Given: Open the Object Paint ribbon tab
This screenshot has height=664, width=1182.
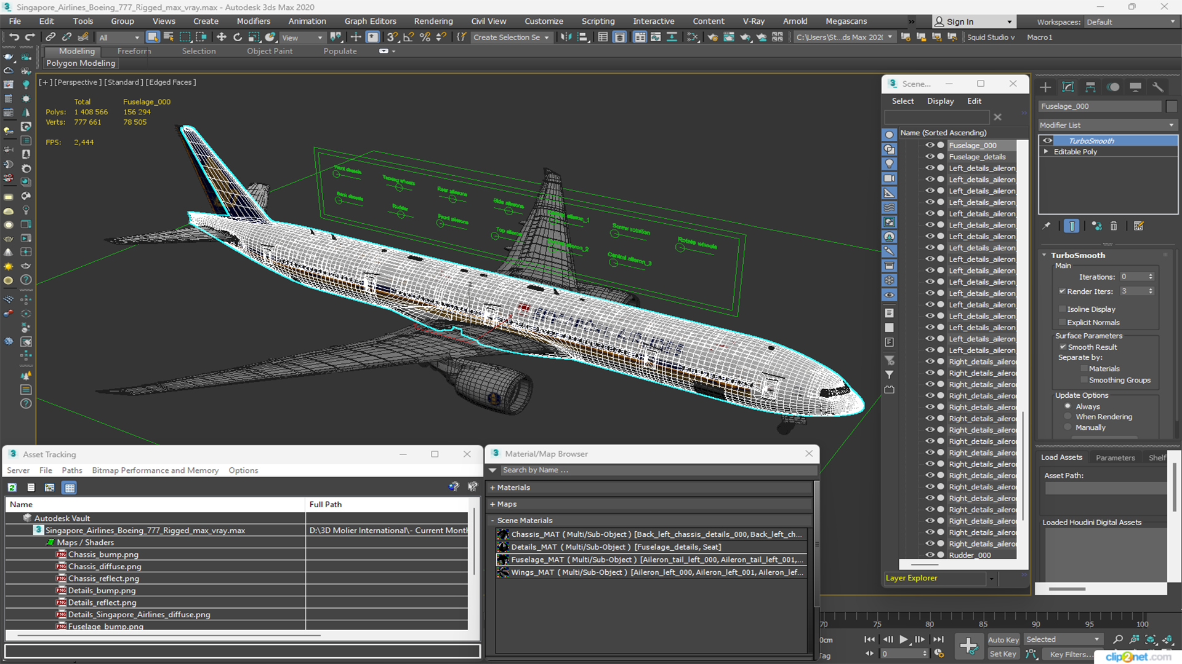Looking at the screenshot, I should pos(270,51).
